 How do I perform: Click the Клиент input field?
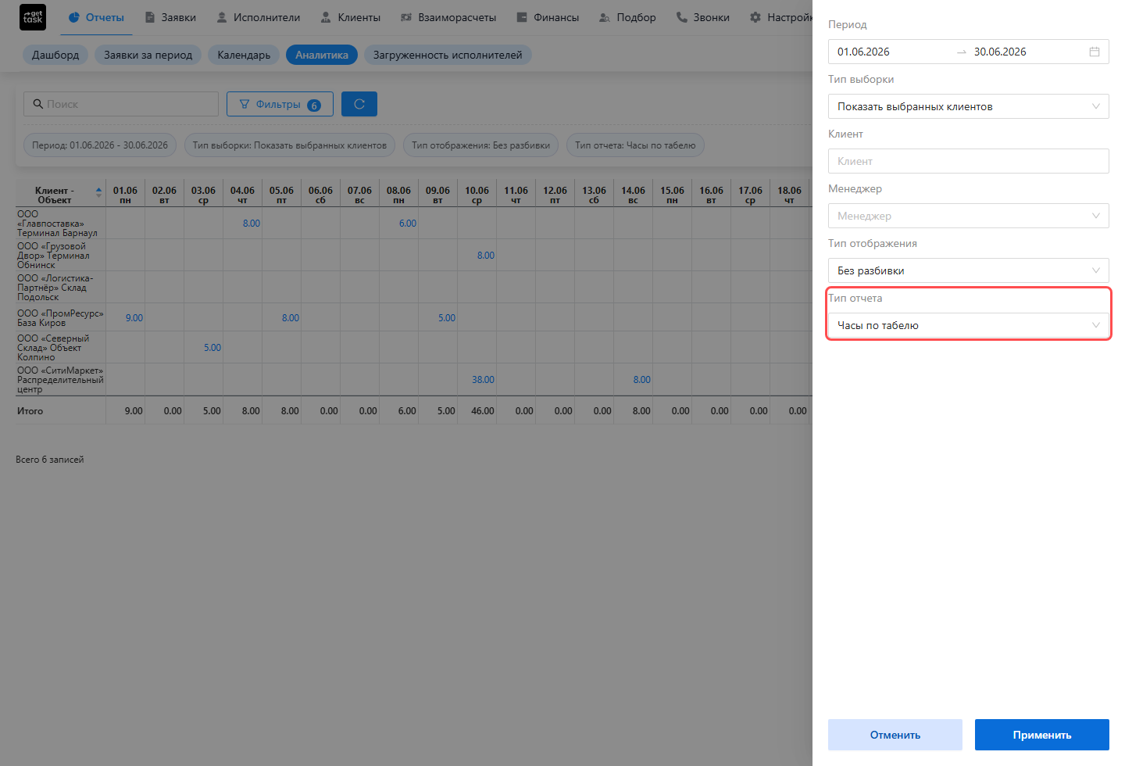(969, 161)
